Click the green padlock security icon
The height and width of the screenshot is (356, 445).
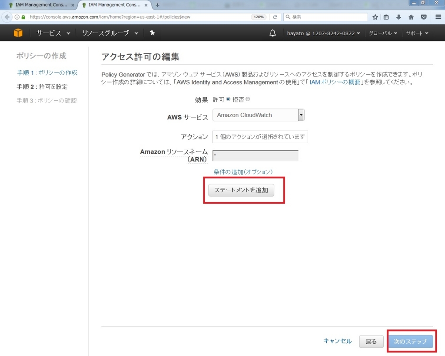tap(23, 17)
